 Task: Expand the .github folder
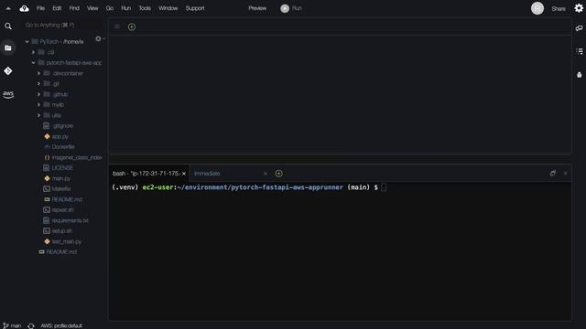click(x=38, y=94)
